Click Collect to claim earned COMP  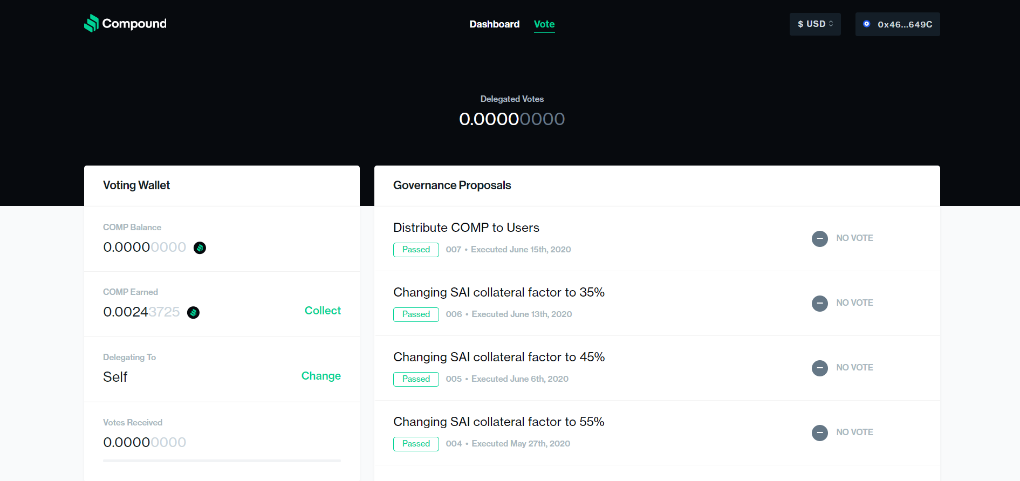tap(323, 311)
